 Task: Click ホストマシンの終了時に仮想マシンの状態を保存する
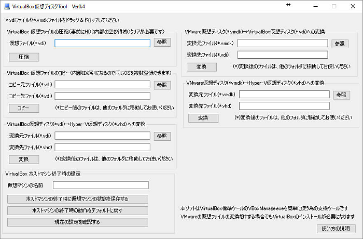click(x=78, y=199)
